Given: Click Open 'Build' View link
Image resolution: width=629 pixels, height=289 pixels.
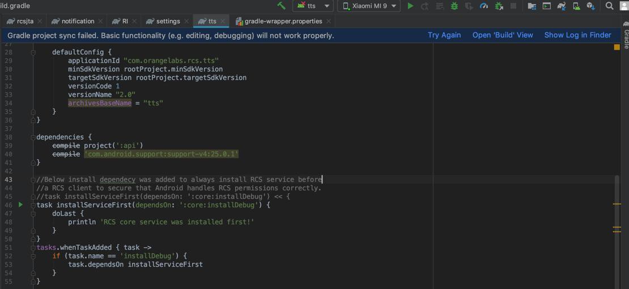Looking at the screenshot, I should click(503, 35).
